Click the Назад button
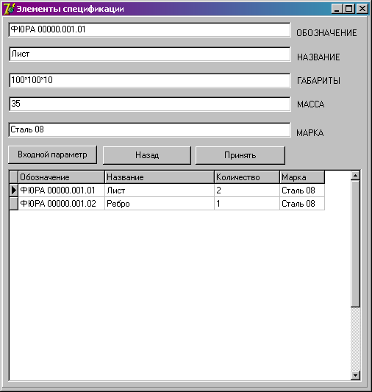Image resolution: width=372 pixels, height=392 pixels. tap(147, 155)
